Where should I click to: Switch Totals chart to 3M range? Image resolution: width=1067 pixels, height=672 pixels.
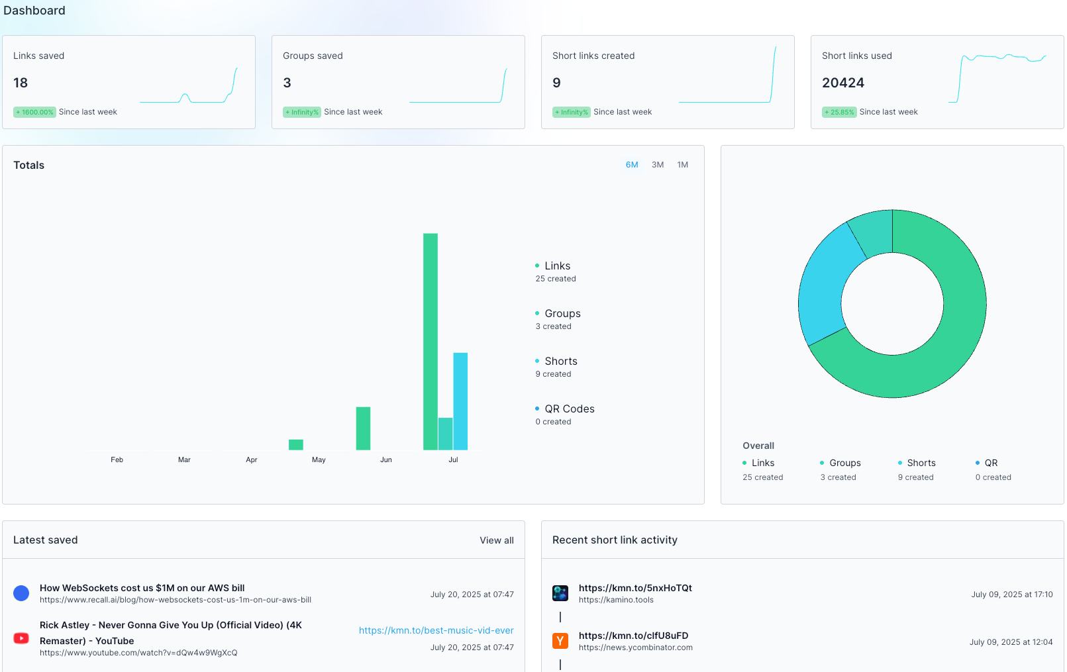click(658, 165)
